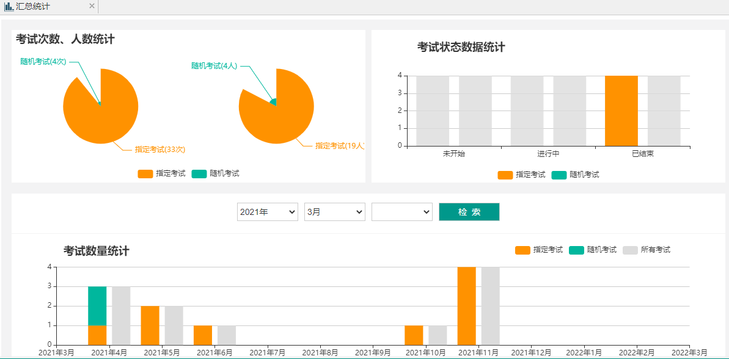
Task: Click the 随机考试(4次) pie label
Action: click(43, 62)
